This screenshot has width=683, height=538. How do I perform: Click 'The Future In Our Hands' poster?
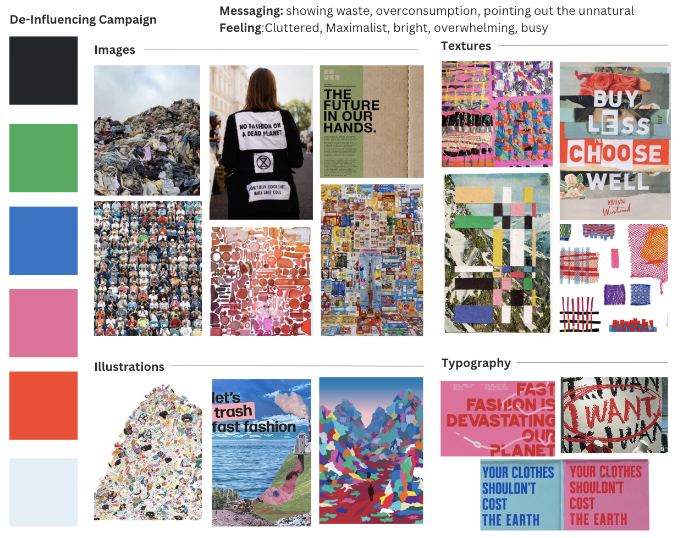pyautogui.click(x=372, y=121)
